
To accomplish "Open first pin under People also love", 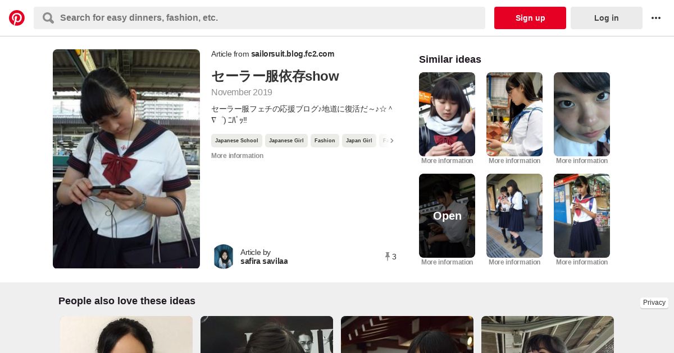I will coord(126,335).
